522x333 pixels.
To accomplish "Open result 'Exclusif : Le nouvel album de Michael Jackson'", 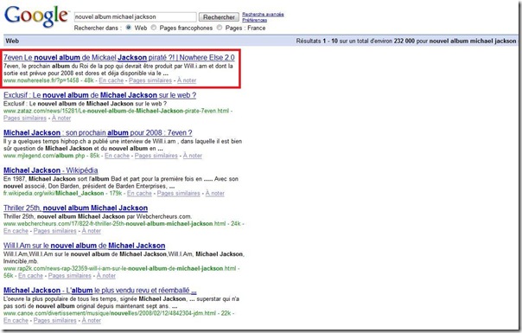I will click(x=100, y=95).
